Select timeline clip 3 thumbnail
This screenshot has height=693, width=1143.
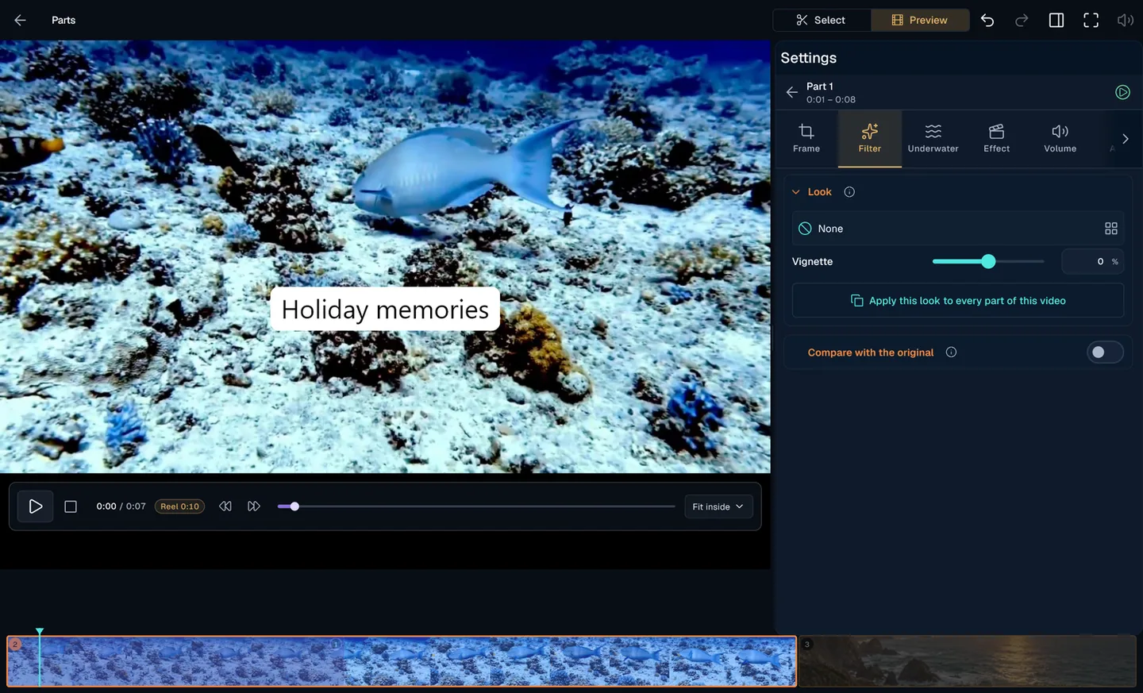[x=968, y=661]
